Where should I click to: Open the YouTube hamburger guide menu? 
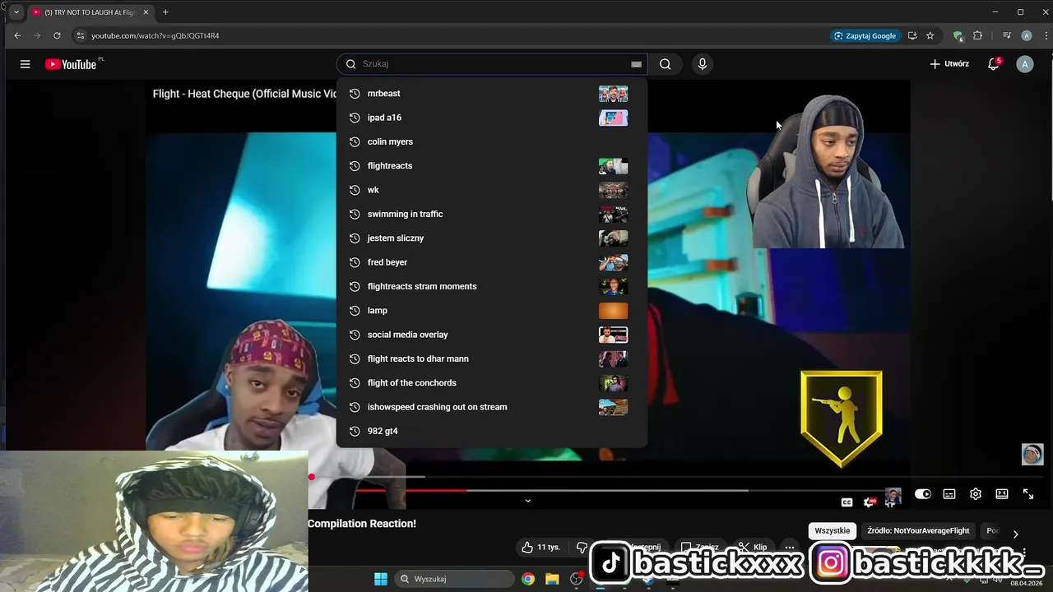click(x=25, y=64)
